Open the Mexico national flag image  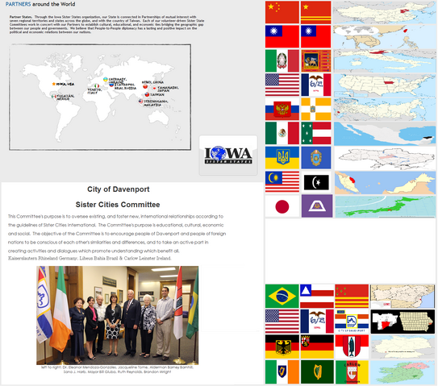pyautogui.click(x=282, y=133)
